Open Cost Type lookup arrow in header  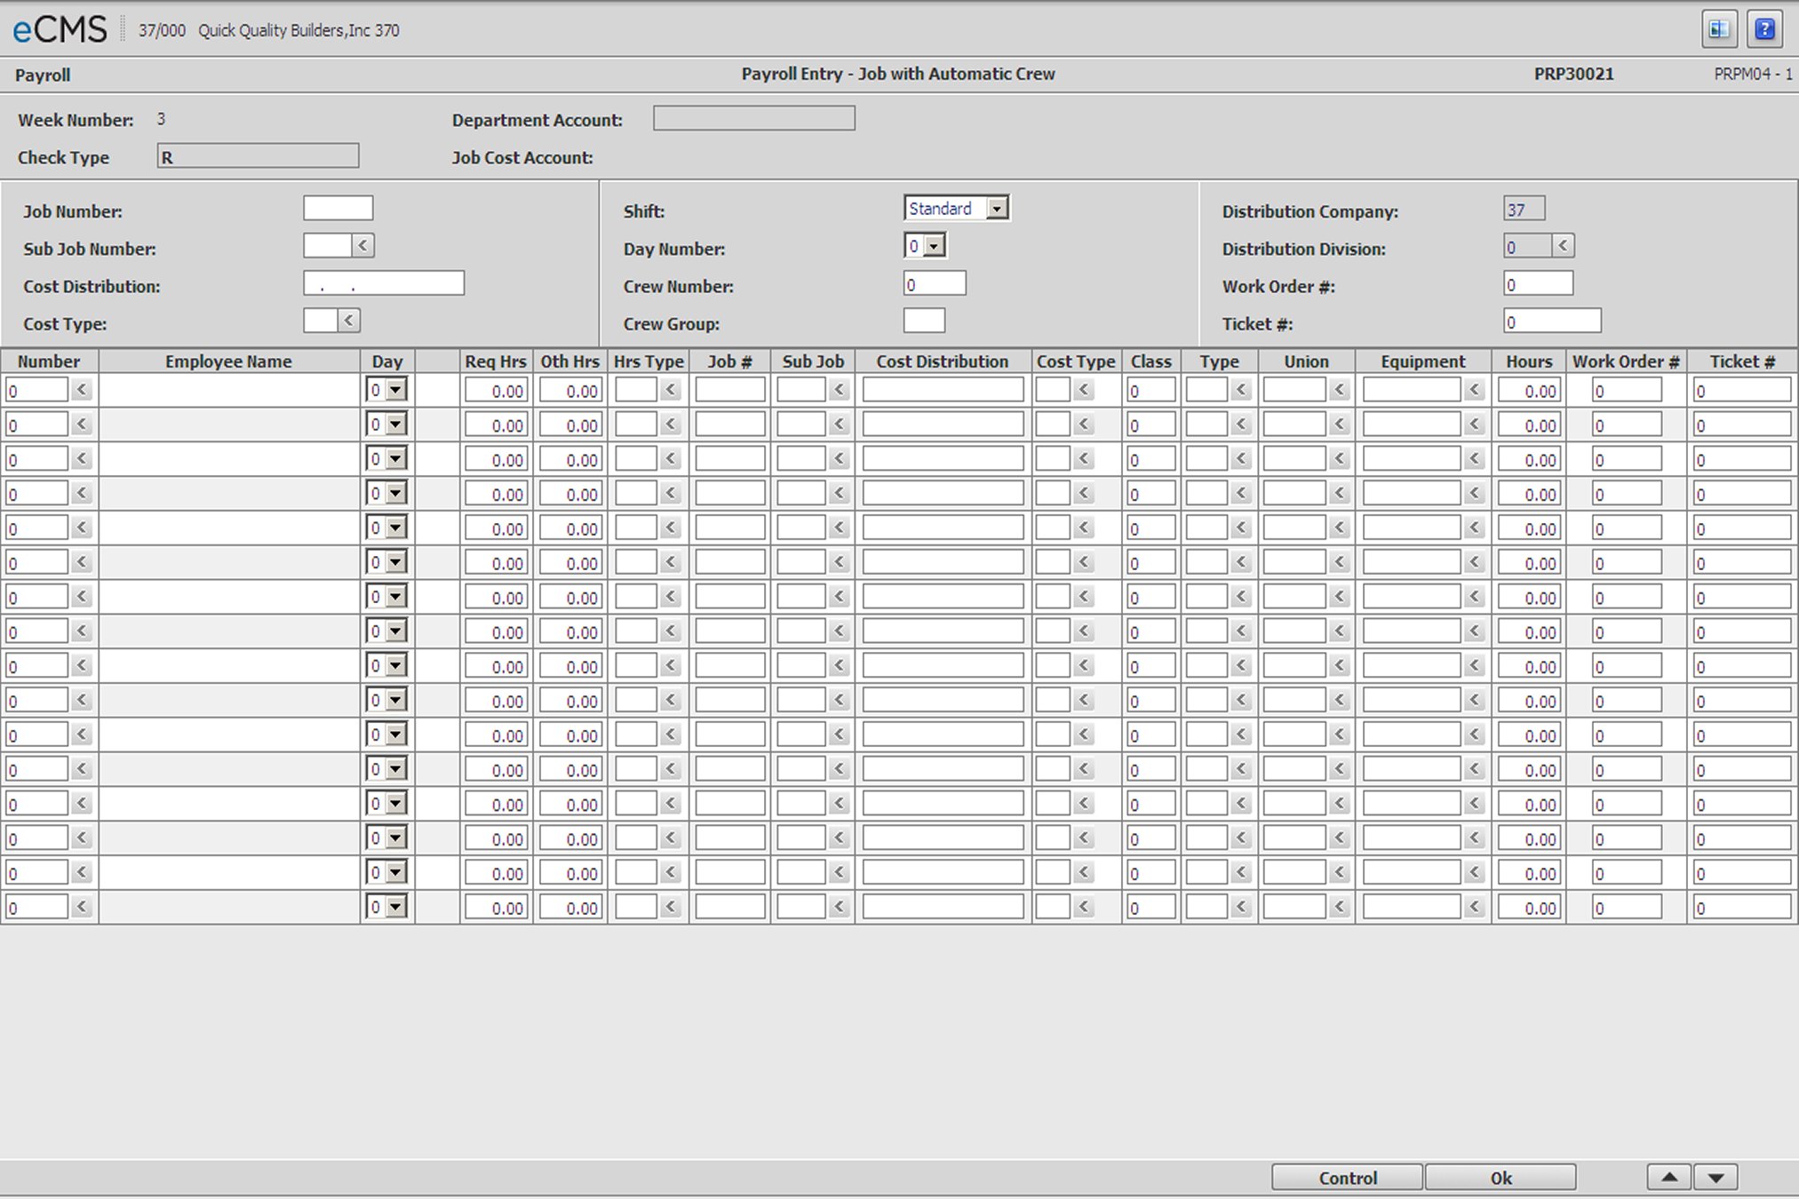(x=349, y=321)
